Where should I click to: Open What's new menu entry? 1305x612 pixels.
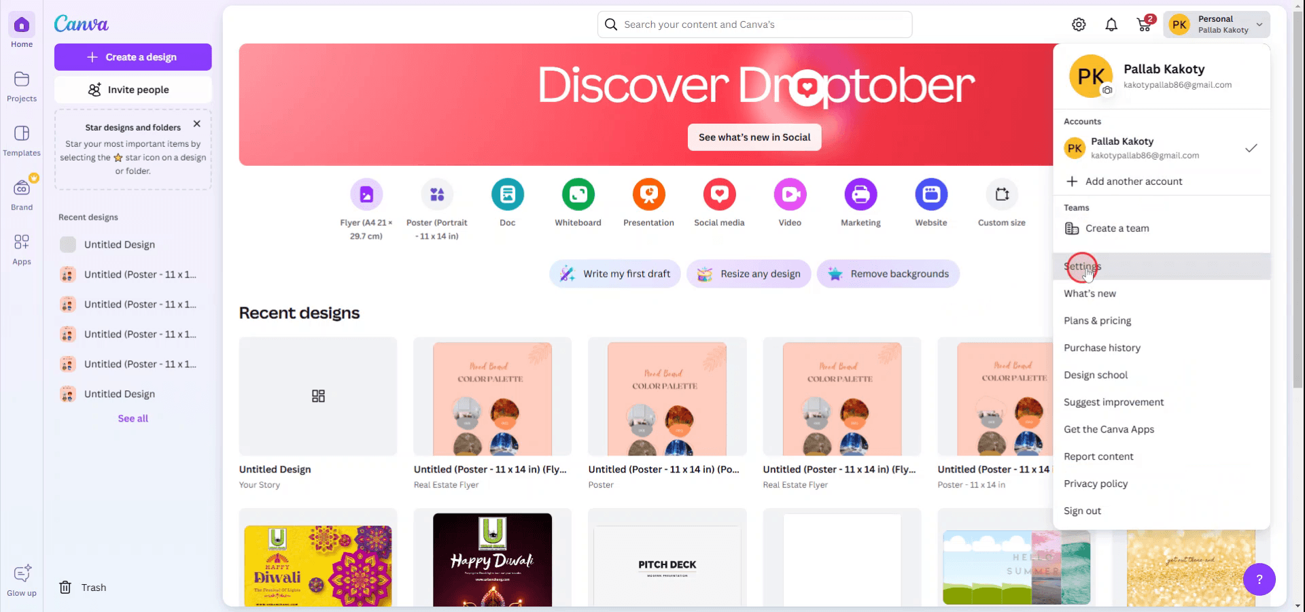(1161, 294)
